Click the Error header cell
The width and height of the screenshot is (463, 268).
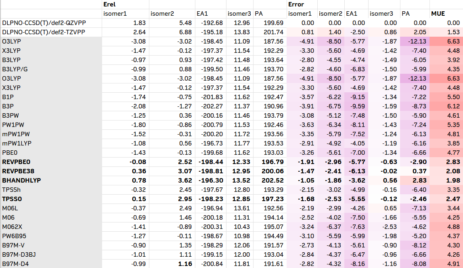click(x=296, y=4)
